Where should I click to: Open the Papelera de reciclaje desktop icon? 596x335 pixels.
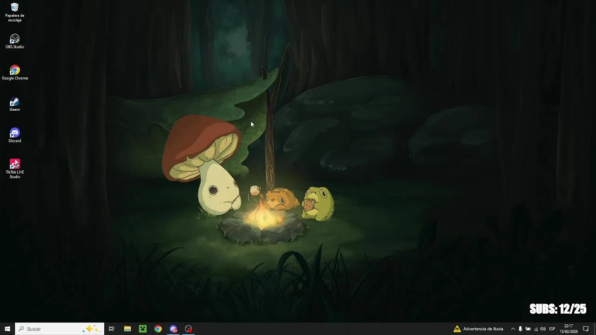tap(14, 12)
